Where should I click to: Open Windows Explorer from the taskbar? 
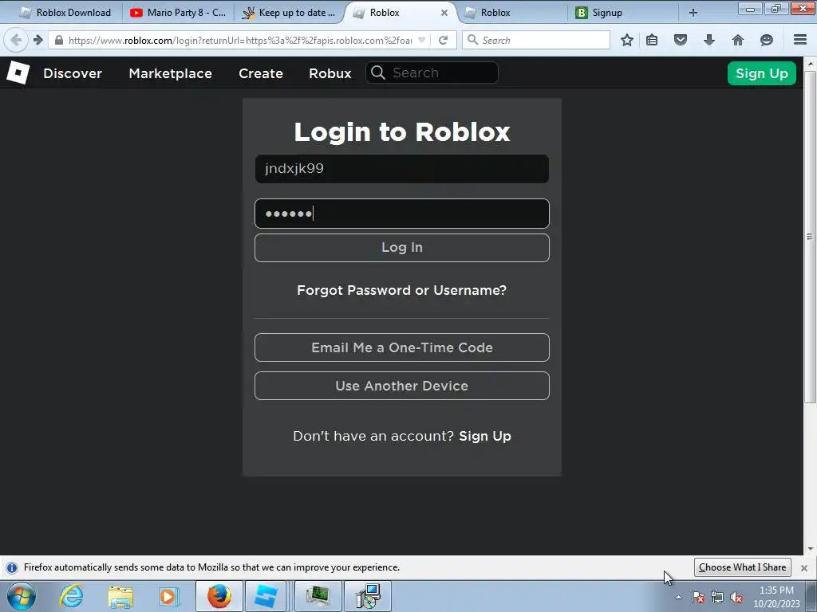click(120, 596)
